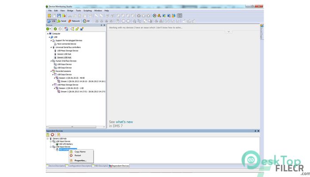
Task: Click the new session toolbar icon
Action: [50, 15]
